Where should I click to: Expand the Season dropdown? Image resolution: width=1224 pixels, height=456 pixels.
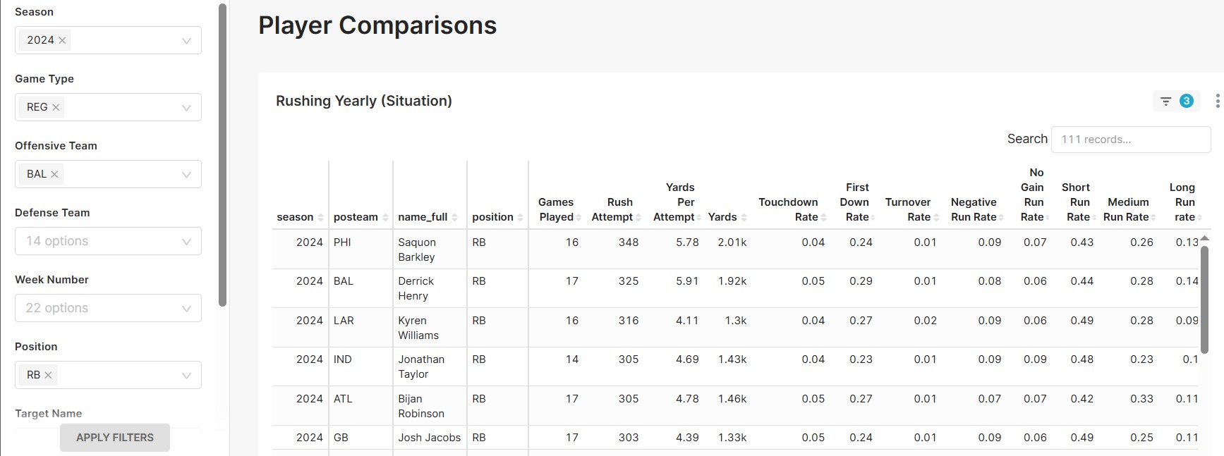click(186, 41)
